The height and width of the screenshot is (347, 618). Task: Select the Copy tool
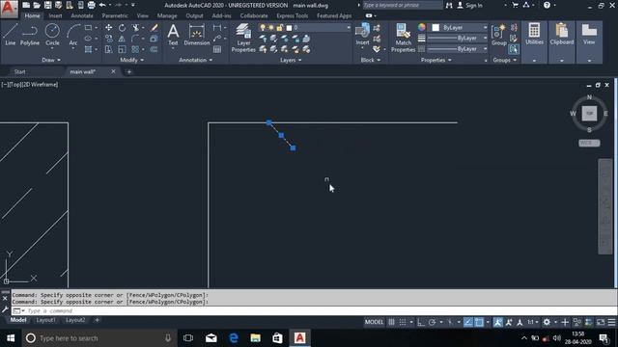(108, 39)
